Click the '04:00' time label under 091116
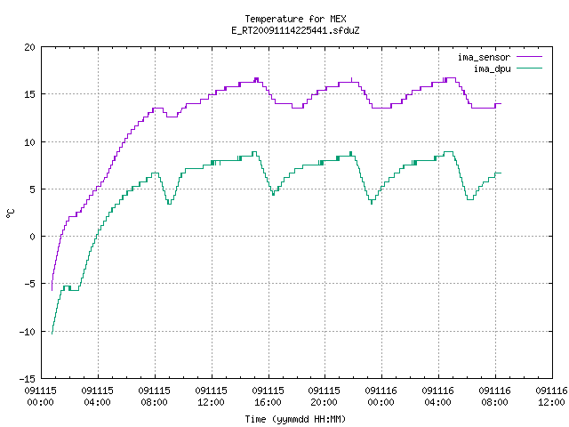 [x=438, y=402]
